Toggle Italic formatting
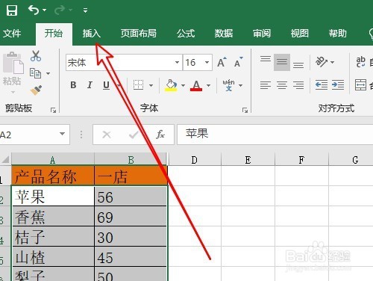The height and width of the screenshot is (281, 373). click(90, 85)
